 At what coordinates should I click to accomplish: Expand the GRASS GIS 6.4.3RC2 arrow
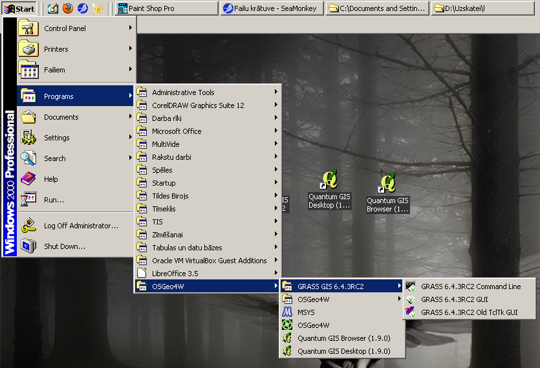399,286
